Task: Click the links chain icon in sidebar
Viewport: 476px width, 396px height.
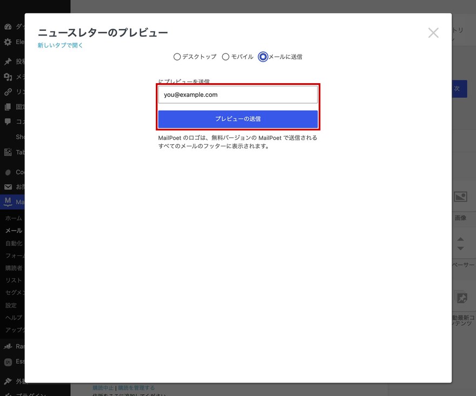Action: 8,91
